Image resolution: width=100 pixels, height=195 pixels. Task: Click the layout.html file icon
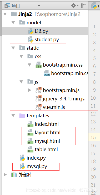[x=30, y=133]
